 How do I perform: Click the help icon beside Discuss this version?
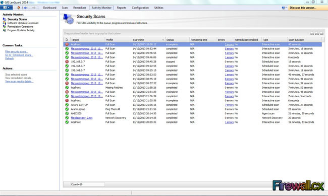click(283, 8)
